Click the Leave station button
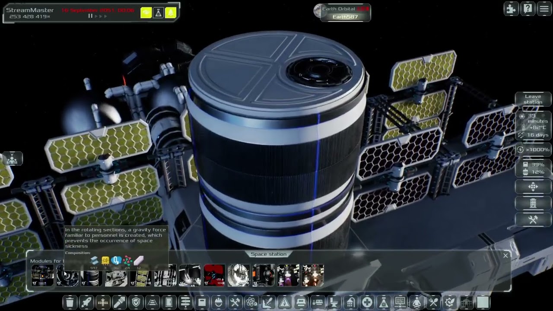The image size is (553, 311). tap(533, 99)
